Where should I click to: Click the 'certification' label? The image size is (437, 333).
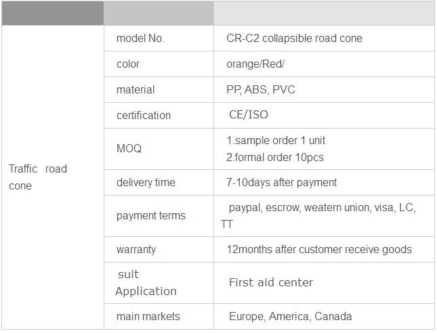pos(144,115)
